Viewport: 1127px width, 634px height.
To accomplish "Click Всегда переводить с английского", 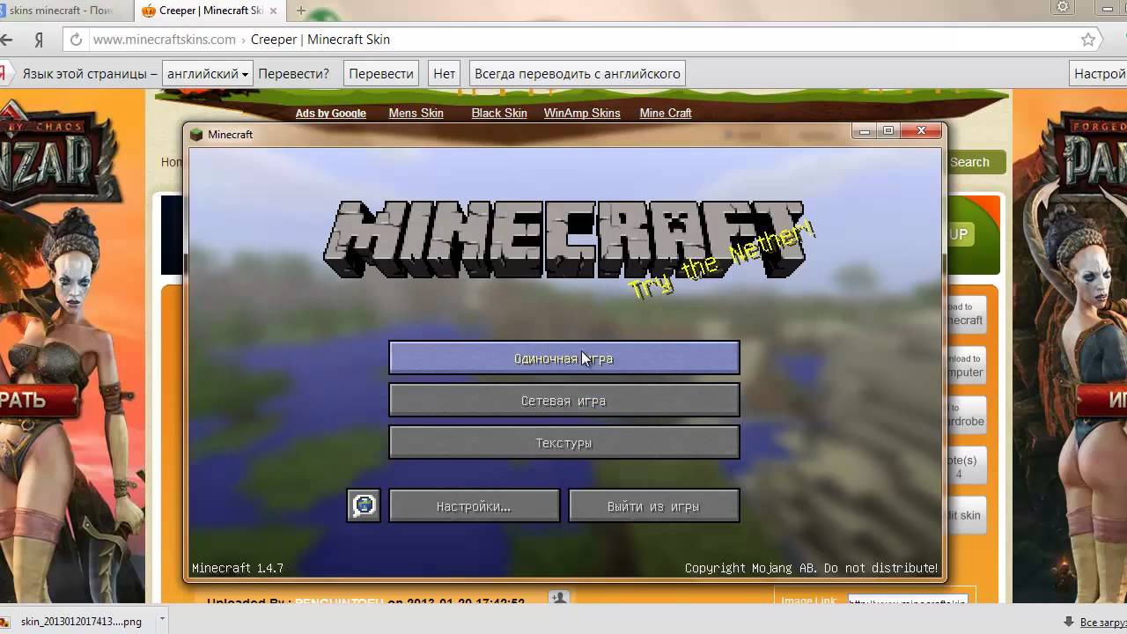I will coord(578,74).
